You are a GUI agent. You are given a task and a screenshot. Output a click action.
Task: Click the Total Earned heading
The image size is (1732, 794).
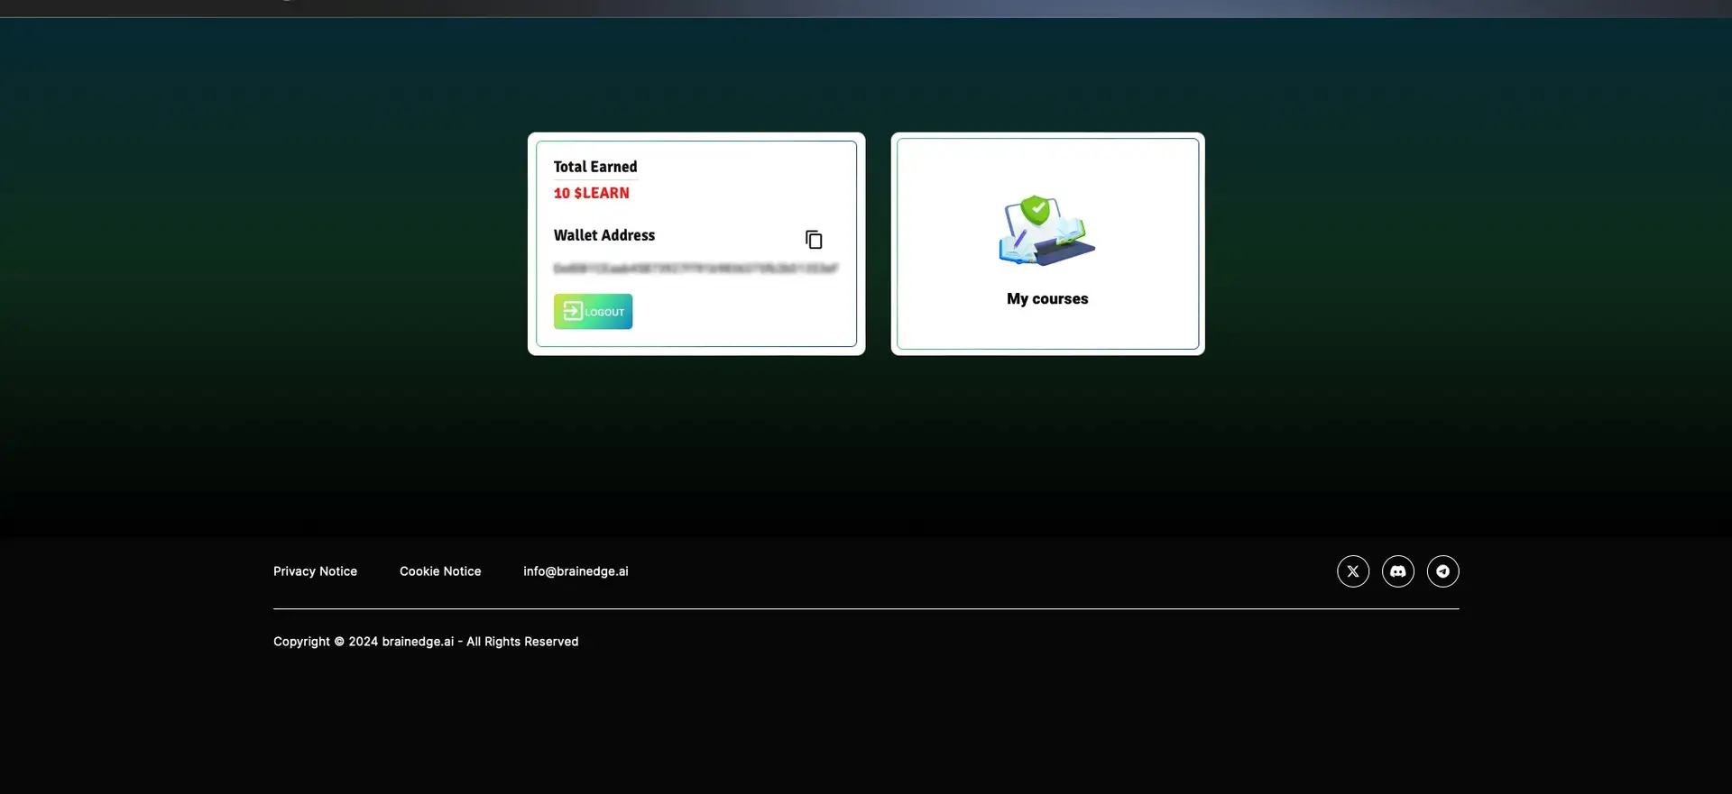[x=595, y=167]
